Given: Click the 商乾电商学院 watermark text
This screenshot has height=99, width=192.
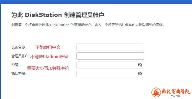Looking at the screenshot, I should coord(176,91).
